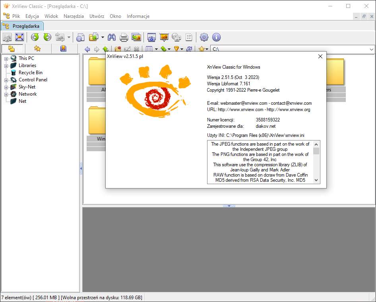Expand the This PC tree node
This screenshot has width=376, height=302.
(x=6, y=59)
